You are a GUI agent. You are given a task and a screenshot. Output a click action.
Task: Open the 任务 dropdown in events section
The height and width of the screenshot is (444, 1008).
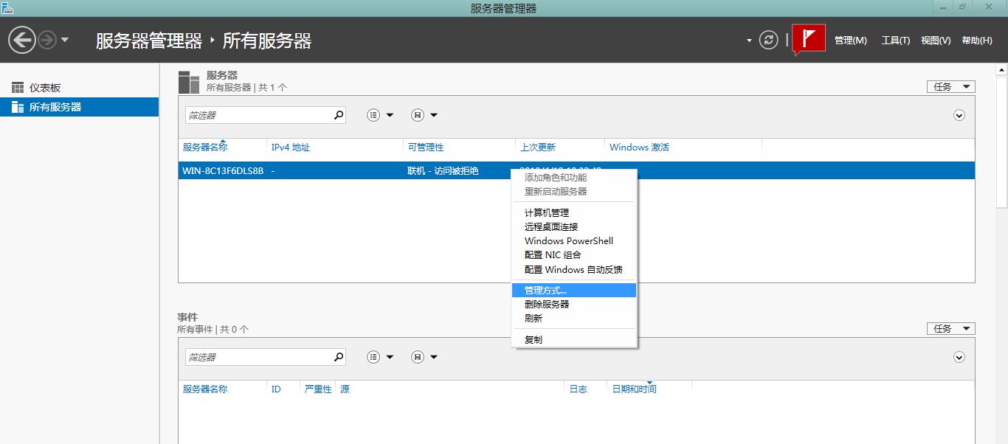click(950, 329)
